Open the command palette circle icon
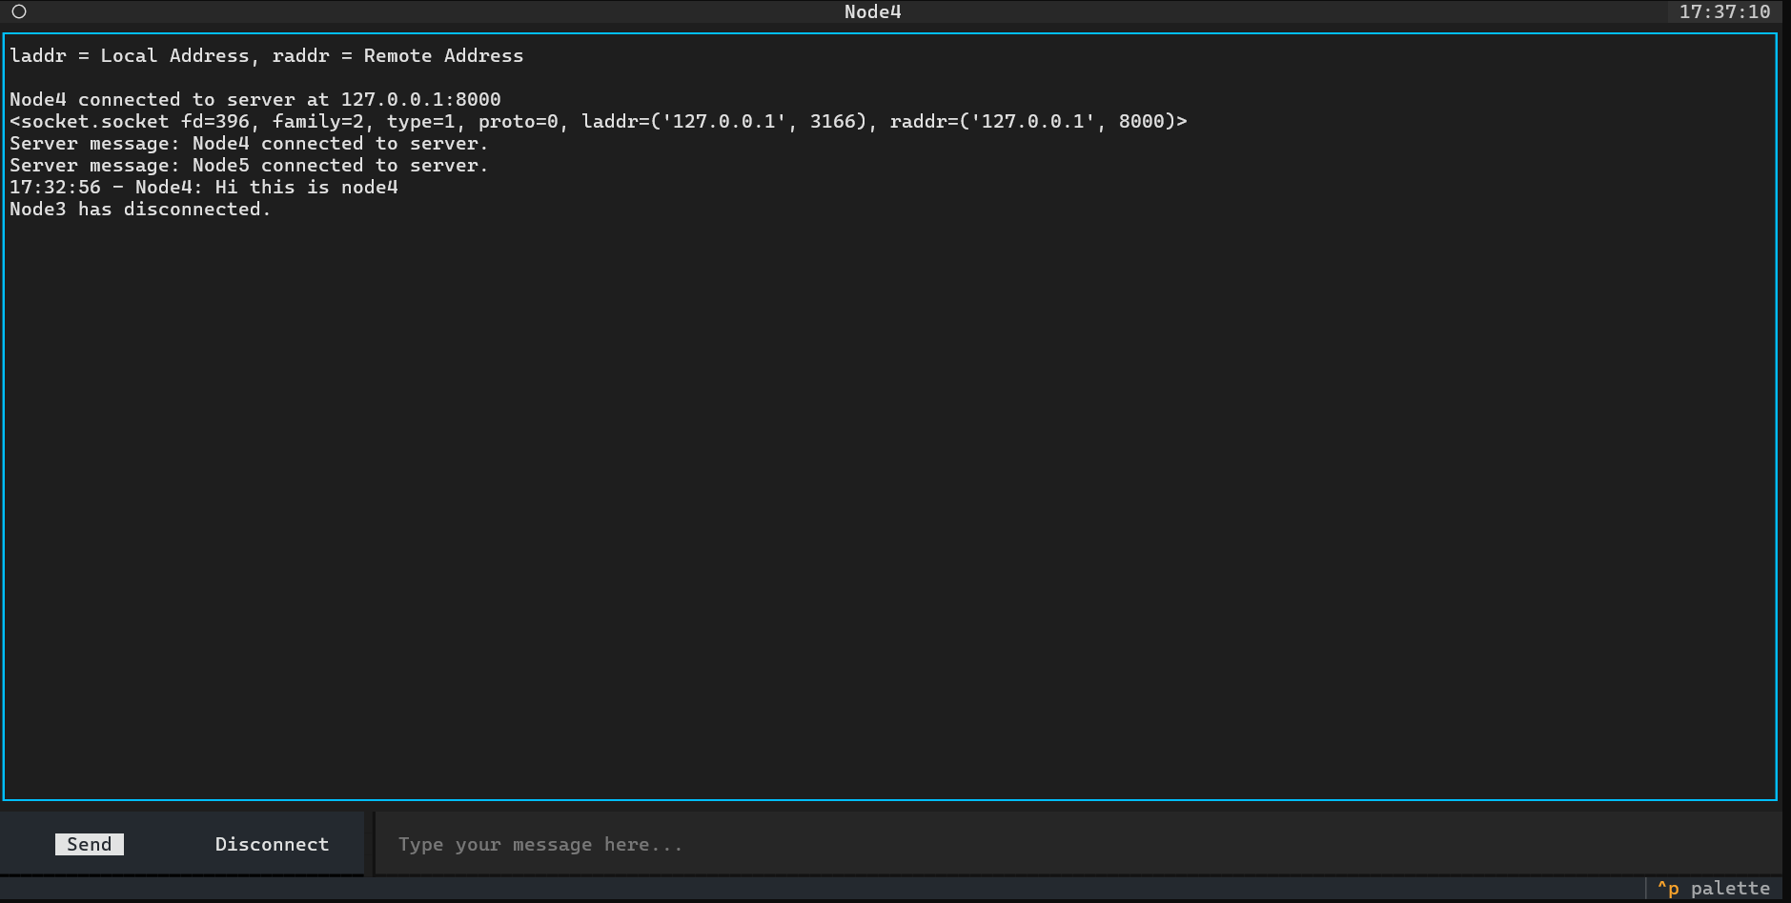Screen dimensions: 1791x903 pos(19,11)
